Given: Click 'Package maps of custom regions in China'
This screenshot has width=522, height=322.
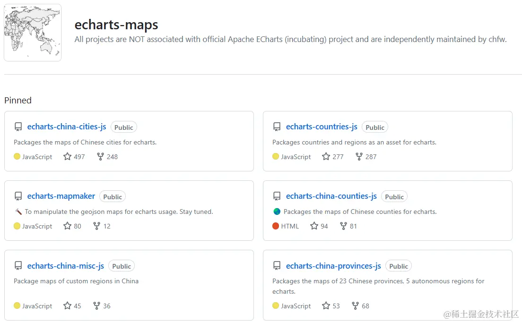Looking at the screenshot, I should (x=76, y=281).
